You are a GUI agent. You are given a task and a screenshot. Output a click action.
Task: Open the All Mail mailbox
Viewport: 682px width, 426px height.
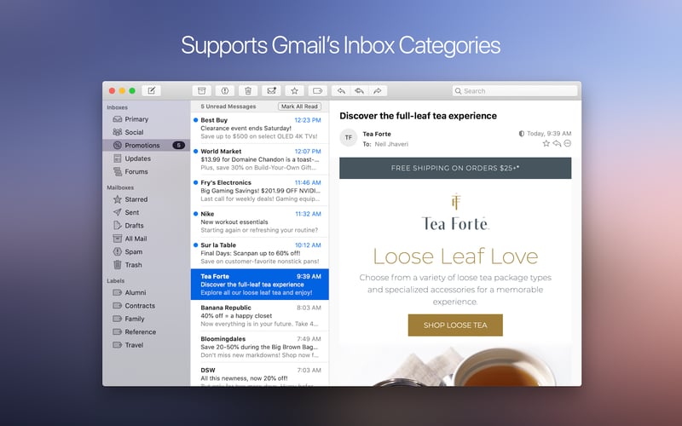pos(146,239)
